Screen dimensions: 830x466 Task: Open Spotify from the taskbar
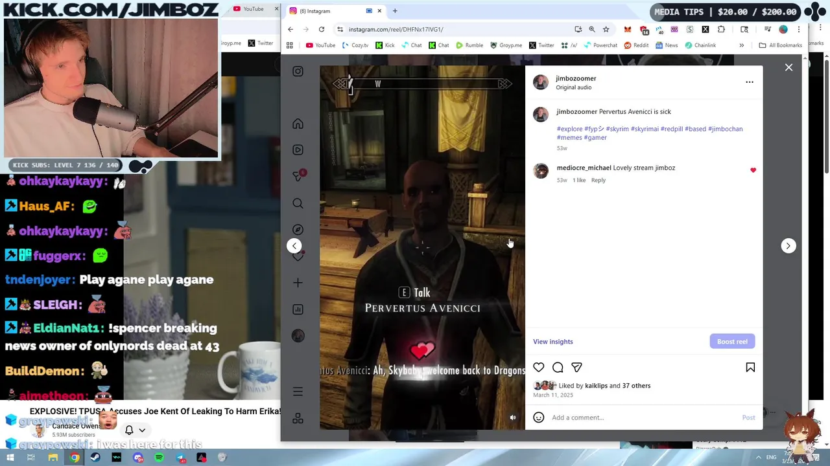point(160,458)
